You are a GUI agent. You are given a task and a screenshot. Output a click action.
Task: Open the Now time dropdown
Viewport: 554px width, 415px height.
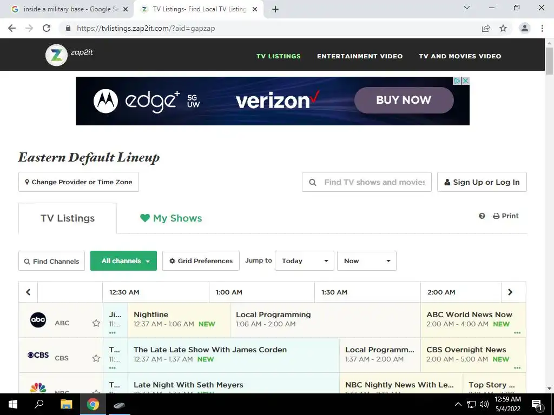pyautogui.click(x=367, y=261)
